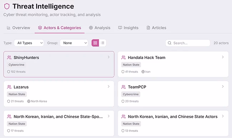This screenshot has width=232, height=138.
Task: Expand TeamPCP with its chevron
Action: point(223,86)
